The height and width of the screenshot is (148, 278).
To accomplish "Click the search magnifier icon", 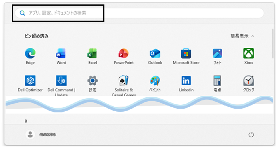I will [22, 13].
